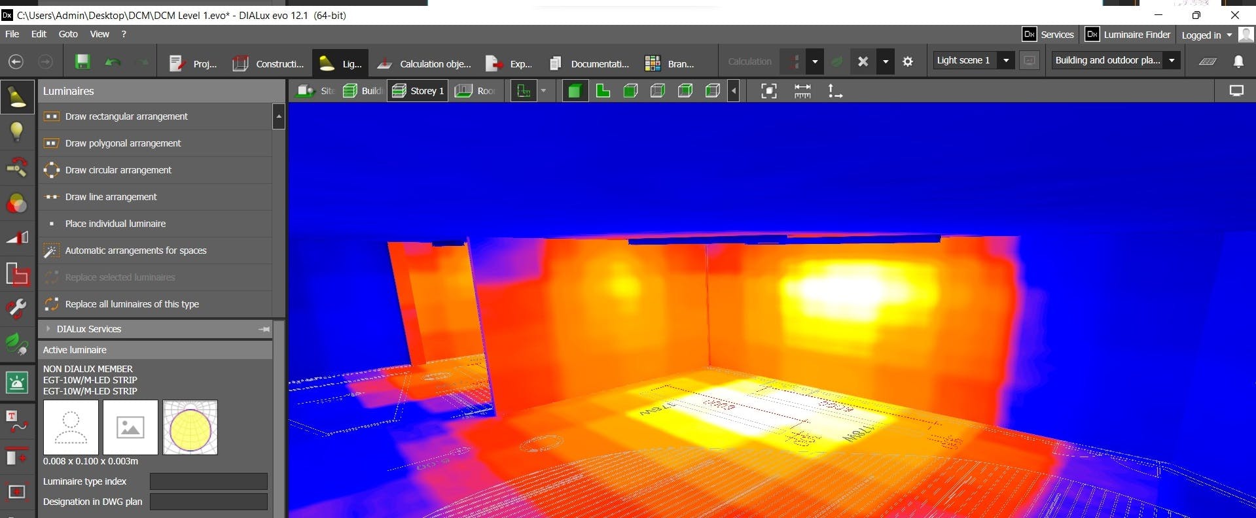Open the question mark help menu
The image size is (1256, 518).
[124, 34]
